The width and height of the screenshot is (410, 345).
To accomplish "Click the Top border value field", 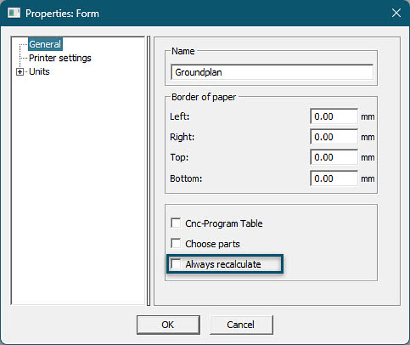I will tap(334, 157).
